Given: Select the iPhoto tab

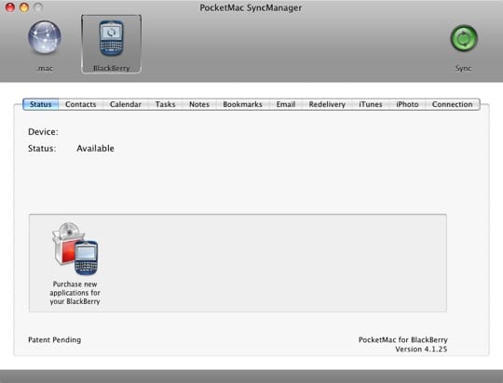Looking at the screenshot, I should [407, 104].
